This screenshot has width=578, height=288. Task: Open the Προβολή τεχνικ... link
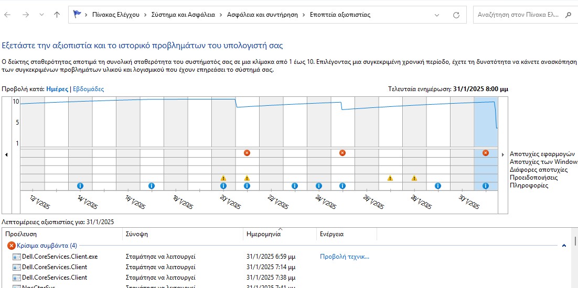pos(345,257)
